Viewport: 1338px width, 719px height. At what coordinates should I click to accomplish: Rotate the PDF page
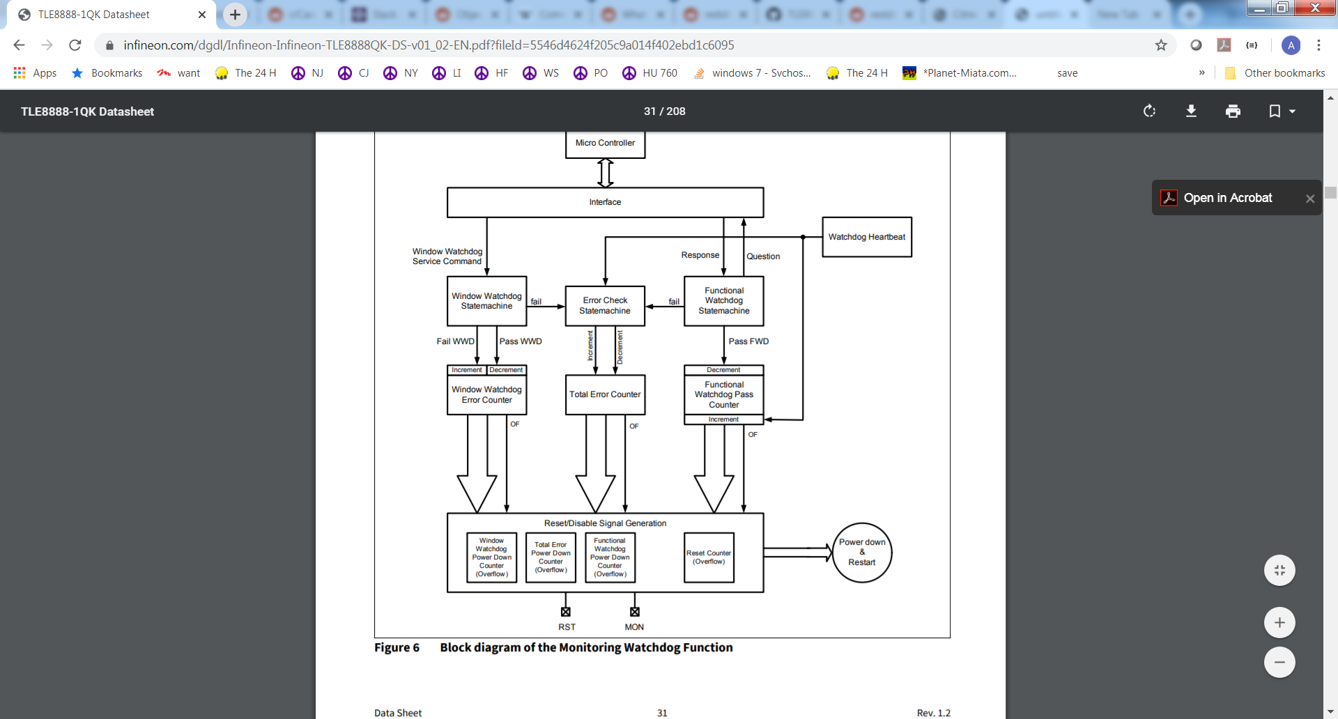1148,111
